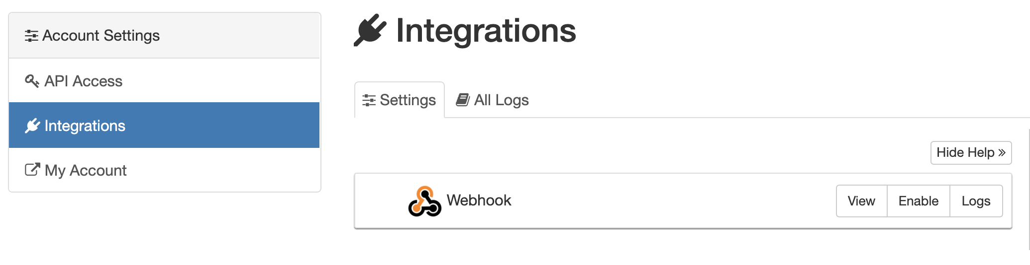Click the Webhook name label
The width and height of the screenshot is (1030, 265).
pyautogui.click(x=479, y=200)
